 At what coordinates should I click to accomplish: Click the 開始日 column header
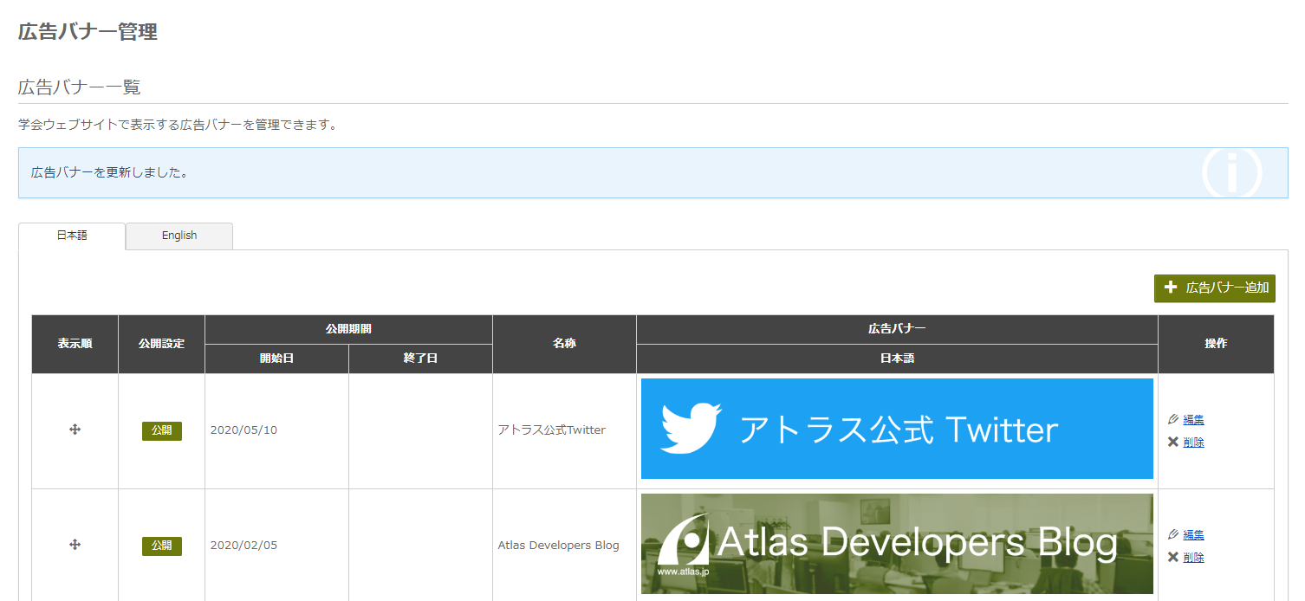pos(276,359)
